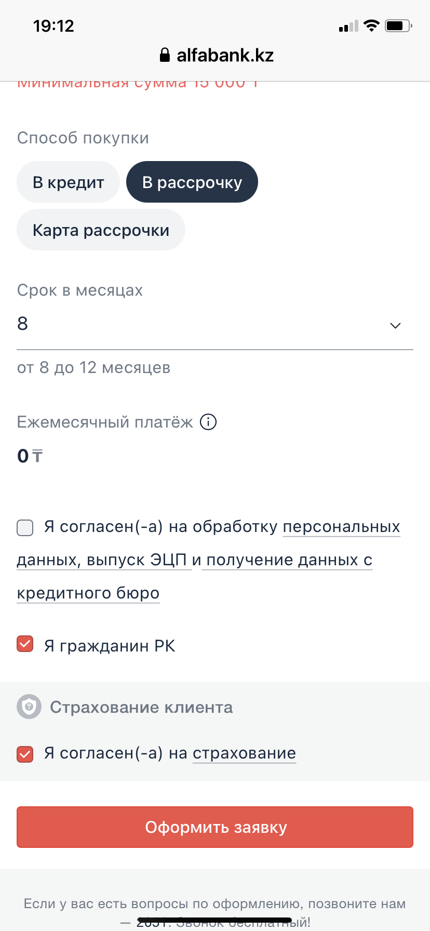Screen dimensions: 430x931
Task: Choose the "Карта рассрочки" option
Action: [101, 230]
